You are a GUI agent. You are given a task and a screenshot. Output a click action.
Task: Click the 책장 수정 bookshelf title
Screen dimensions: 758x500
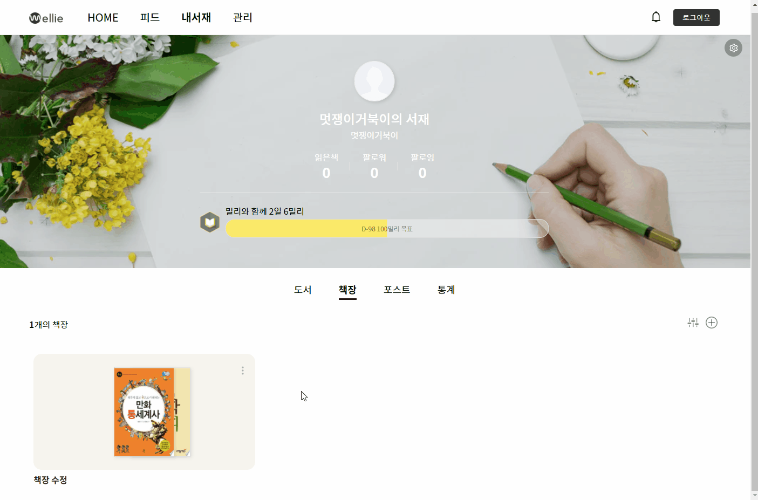coord(50,480)
